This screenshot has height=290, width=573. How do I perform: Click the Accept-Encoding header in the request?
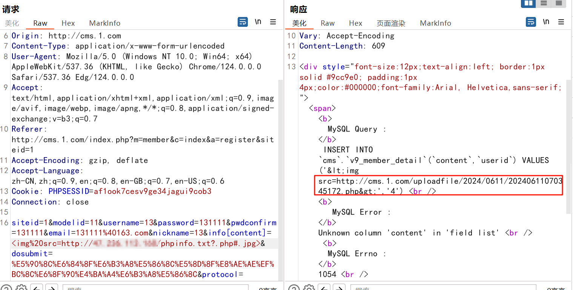(80, 160)
